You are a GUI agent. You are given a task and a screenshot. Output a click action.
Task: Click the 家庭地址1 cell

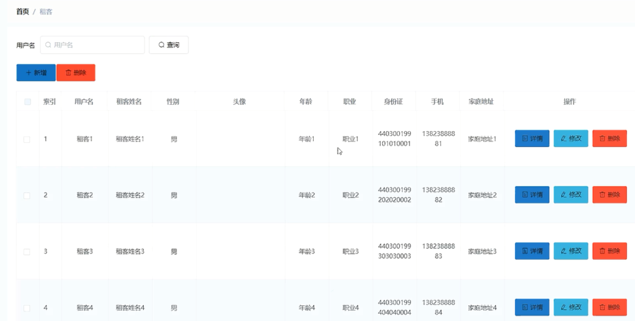482,139
